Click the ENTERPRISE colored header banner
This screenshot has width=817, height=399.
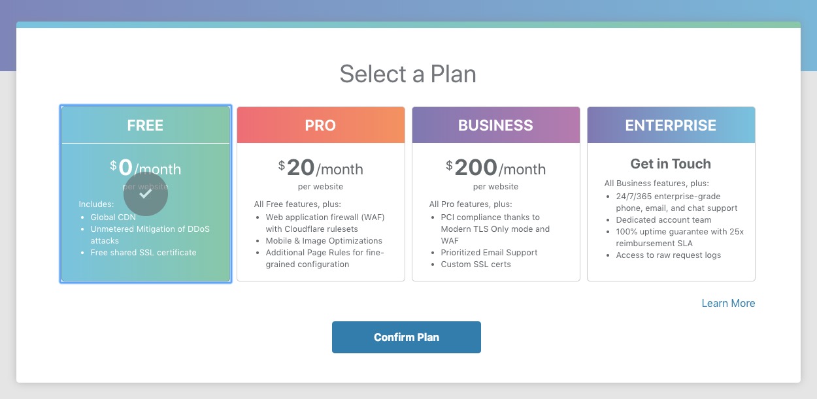671,125
